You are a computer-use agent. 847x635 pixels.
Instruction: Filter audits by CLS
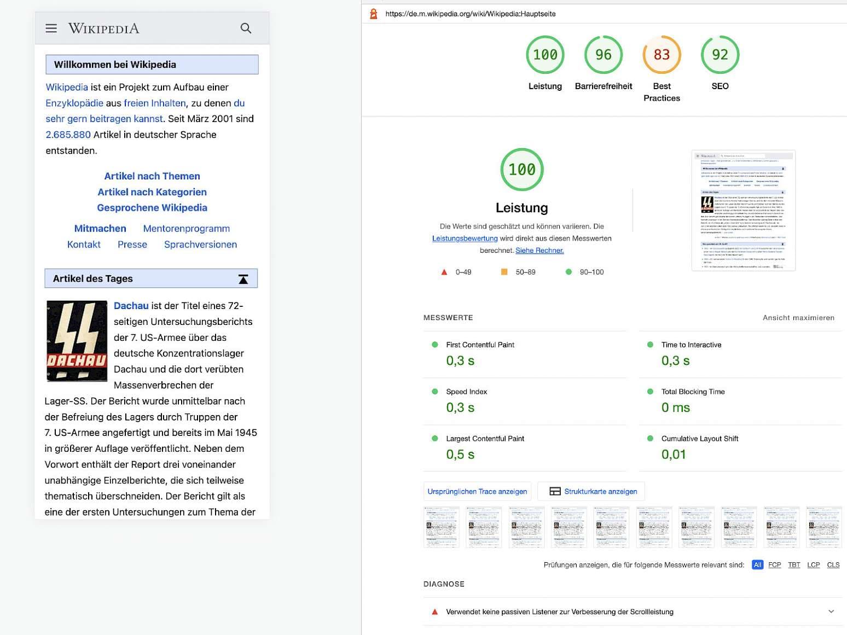point(833,564)
